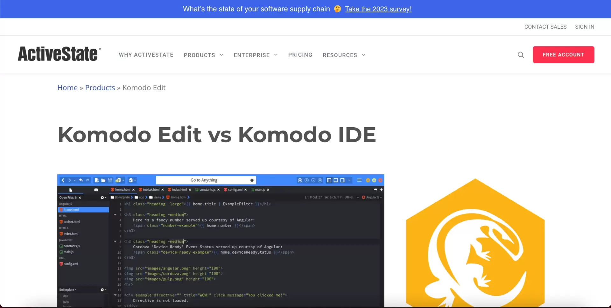Click the views folder breadcrumb in editor

(155, 197)
